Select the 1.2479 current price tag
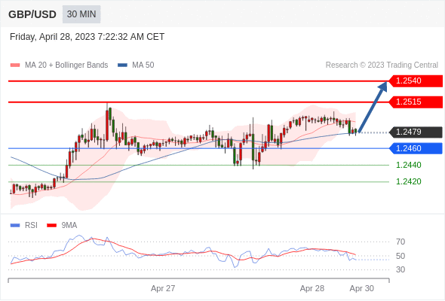The height and width of the screenshot is (301, 445). (416, 132)
